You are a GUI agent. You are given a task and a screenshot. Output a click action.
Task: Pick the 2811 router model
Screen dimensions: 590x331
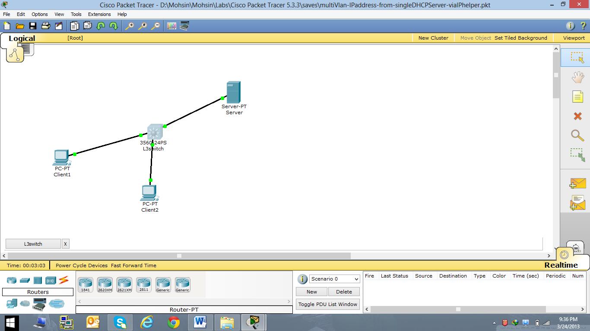(x=144, y=284)
